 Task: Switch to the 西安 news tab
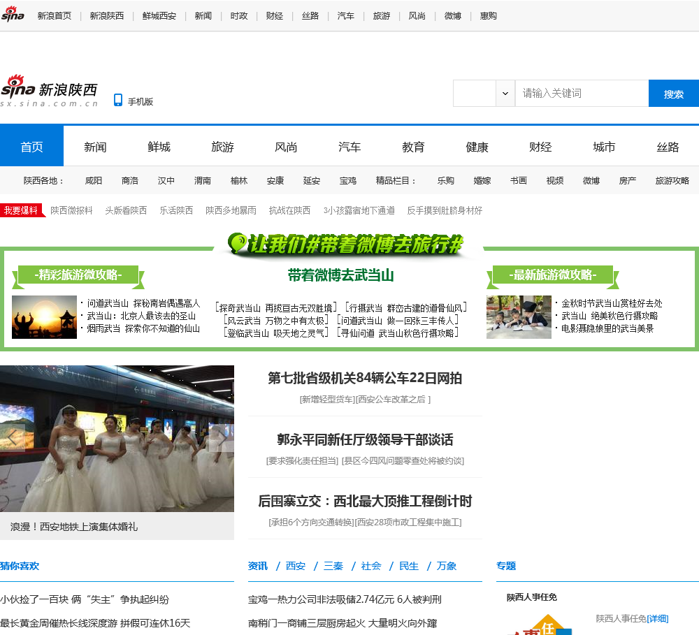coord(296,566)
